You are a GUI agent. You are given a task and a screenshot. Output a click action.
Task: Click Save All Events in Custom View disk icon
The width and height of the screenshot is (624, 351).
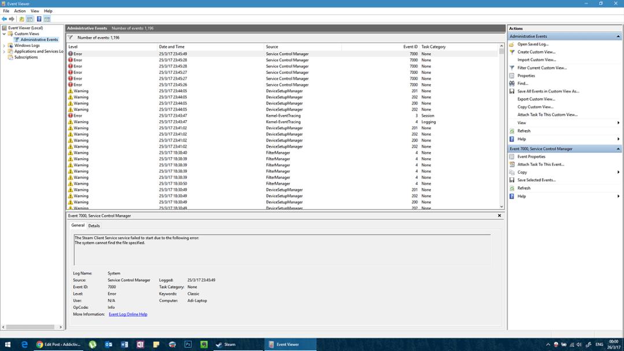click(512, 91)
